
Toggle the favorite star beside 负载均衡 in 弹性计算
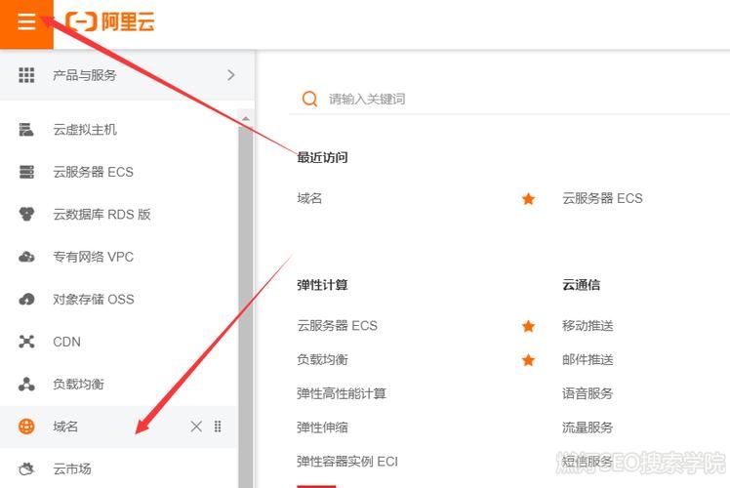coord(528,360)
